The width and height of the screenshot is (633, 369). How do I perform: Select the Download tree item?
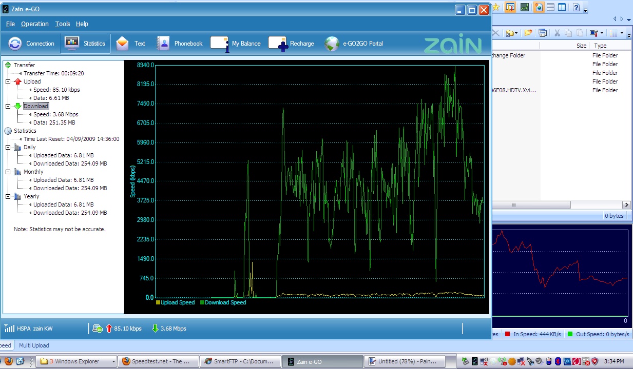pos(36,106)
